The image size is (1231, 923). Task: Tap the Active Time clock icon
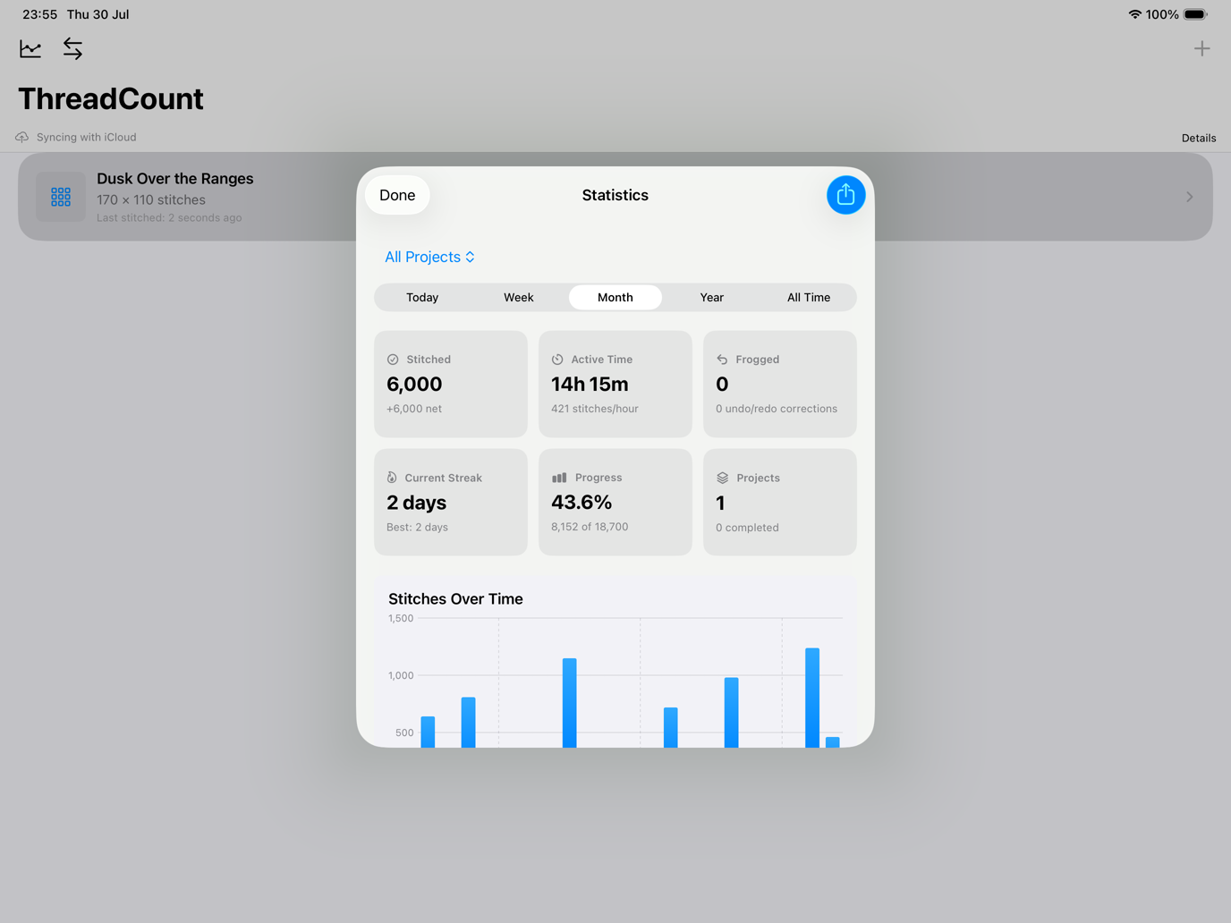[x=557, y=360]
